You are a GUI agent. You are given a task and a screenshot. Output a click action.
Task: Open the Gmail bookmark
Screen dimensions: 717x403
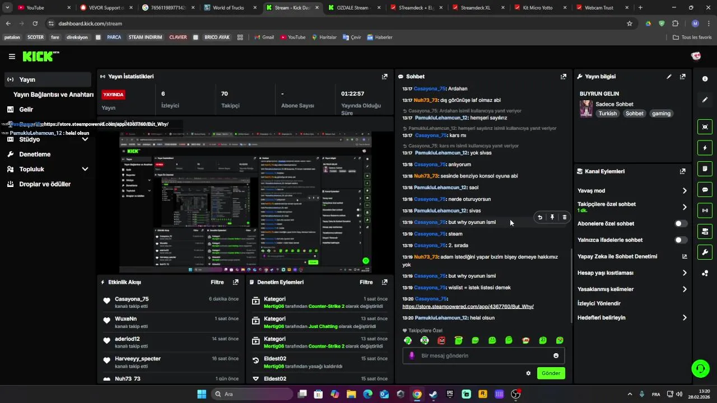point(263,38)
